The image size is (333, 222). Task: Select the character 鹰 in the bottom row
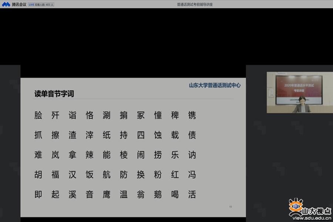(x=107, y=194)
